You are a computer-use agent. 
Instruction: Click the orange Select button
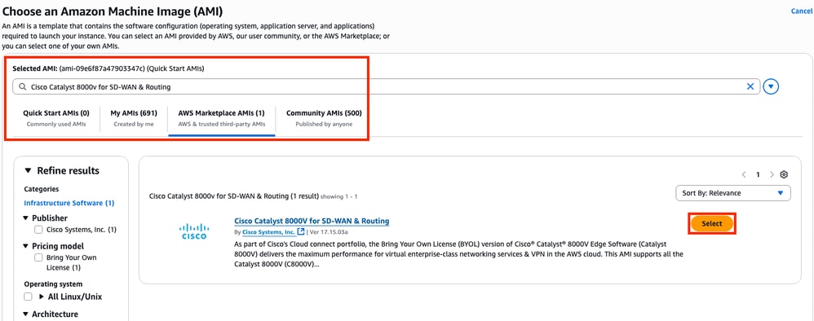click(x=712, y=223)
